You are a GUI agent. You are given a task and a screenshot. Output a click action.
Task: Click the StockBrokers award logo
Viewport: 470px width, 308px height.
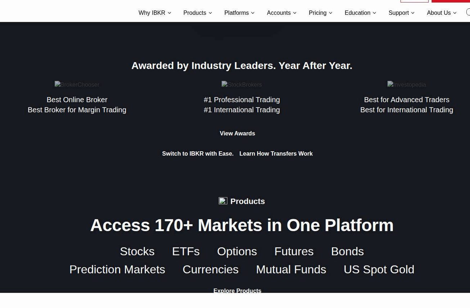(x=242, y=85)
